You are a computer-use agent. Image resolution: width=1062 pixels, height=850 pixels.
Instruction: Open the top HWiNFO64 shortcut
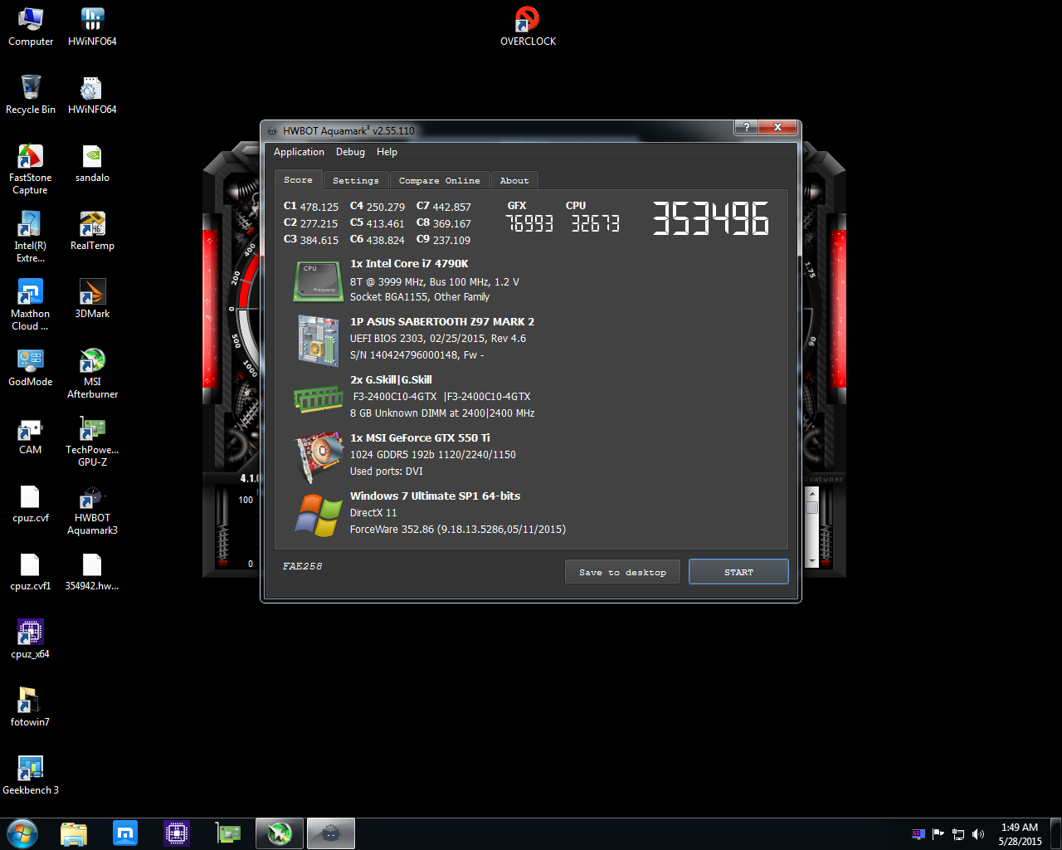(92, 27)
